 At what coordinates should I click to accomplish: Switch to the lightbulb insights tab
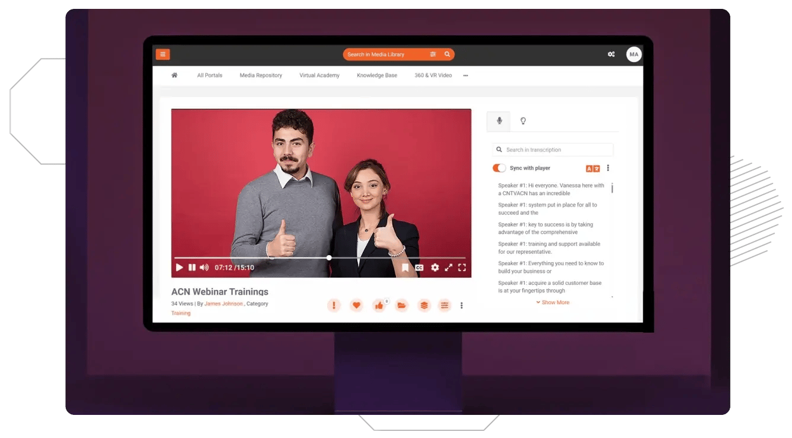point(523,121)
